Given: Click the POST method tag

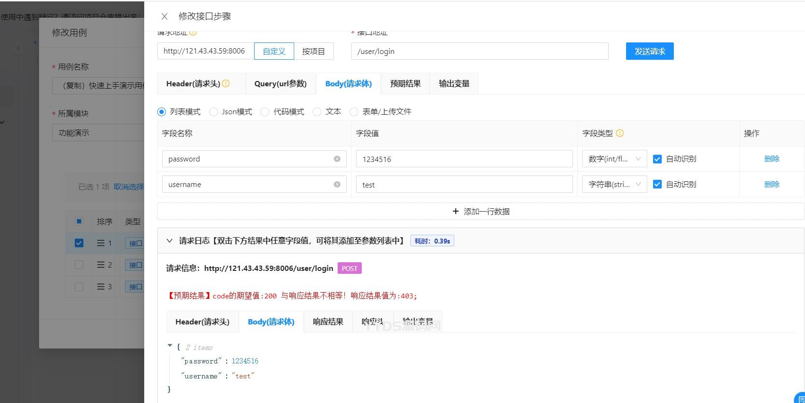Looking at the screenshot, I should 349,269.
